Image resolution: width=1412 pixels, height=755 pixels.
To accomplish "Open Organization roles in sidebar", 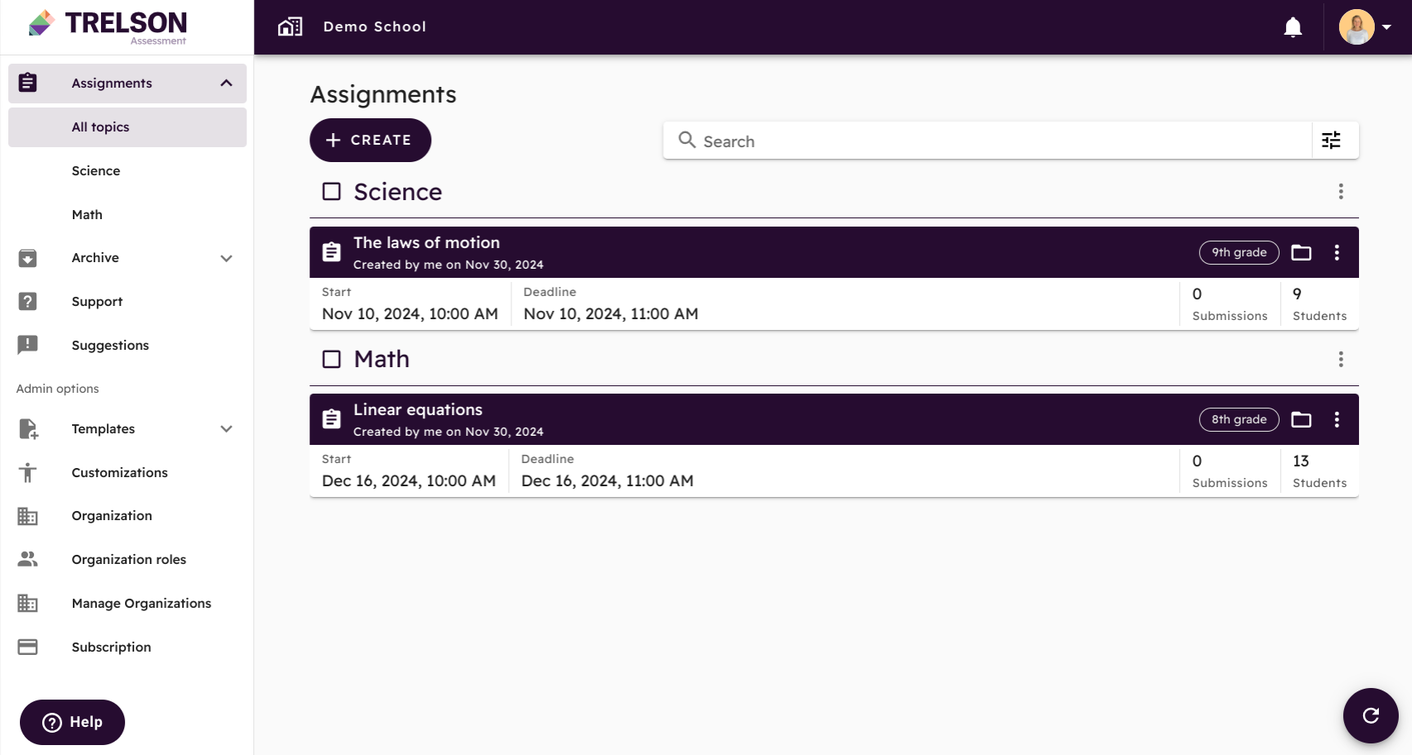I will pyautogui.click(x=127, y=560).
